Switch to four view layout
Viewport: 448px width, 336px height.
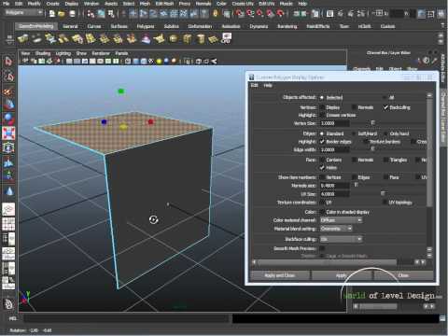[x=8, y=224]
